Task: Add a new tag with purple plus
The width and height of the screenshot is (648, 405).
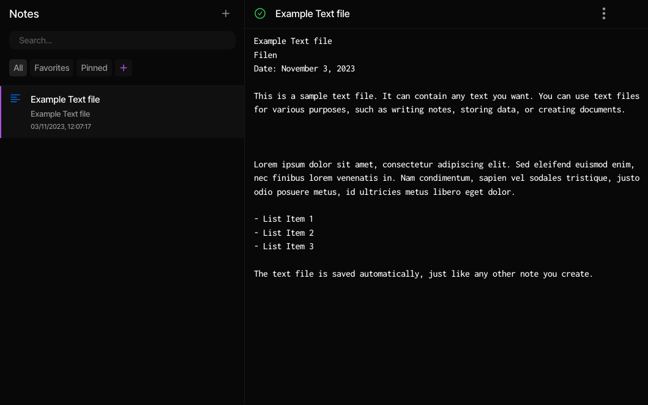Action: click(123, 68)
